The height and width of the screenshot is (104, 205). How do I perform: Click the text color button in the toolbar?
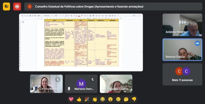pyautogui.click(x=79, y=16)
